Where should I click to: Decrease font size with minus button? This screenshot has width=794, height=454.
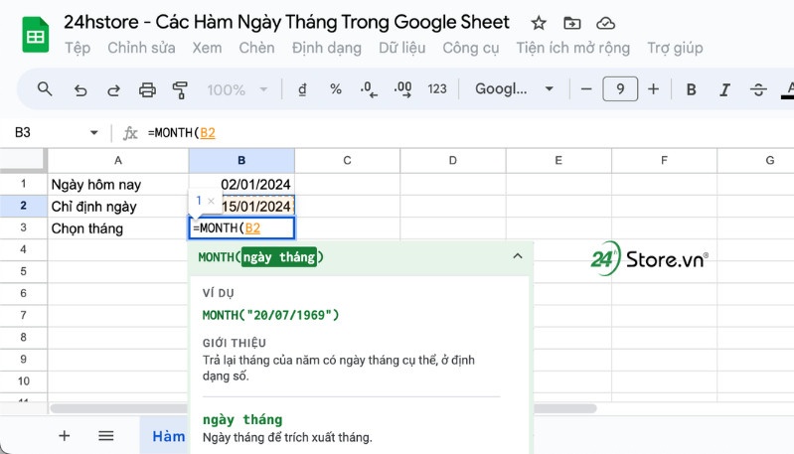(x=586, y=89)
